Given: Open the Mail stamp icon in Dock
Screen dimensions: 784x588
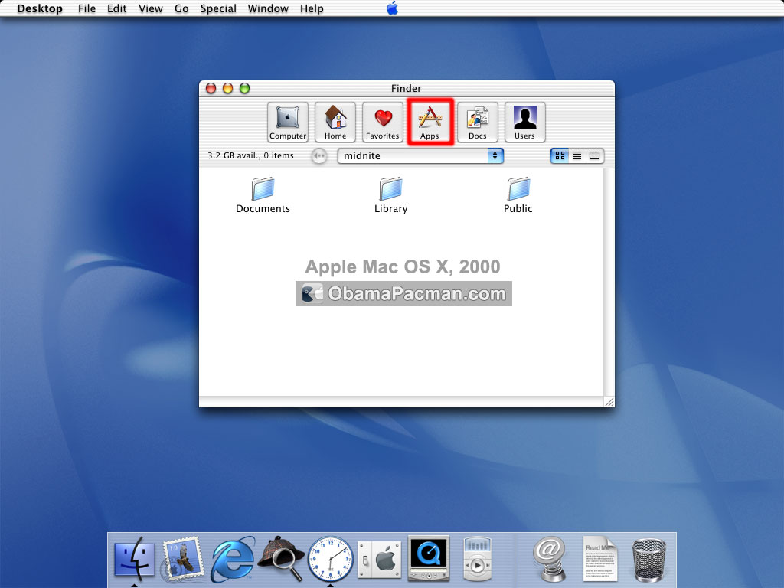Looking at the screenshot, I should 182,559.
